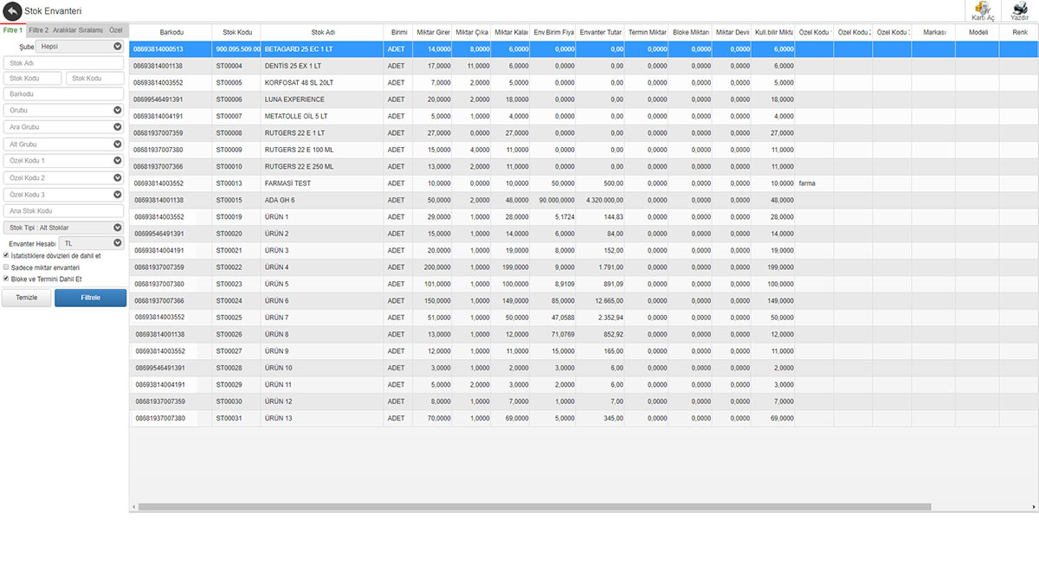Click the ÜRÜN 7 stock name
Image resolution: width=1039 pixels, height=565 pixels.
point(276,318)
